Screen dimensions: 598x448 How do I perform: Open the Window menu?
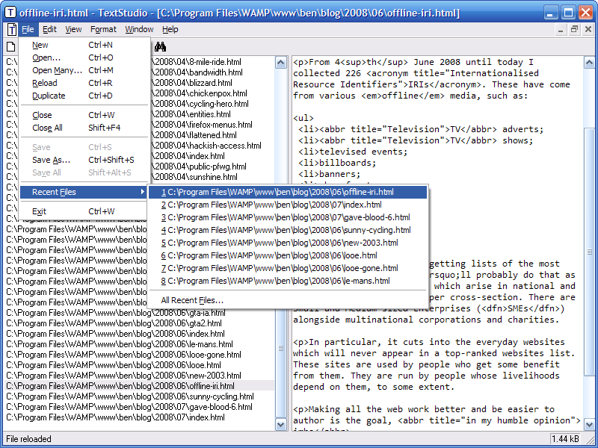pos(139,28)
